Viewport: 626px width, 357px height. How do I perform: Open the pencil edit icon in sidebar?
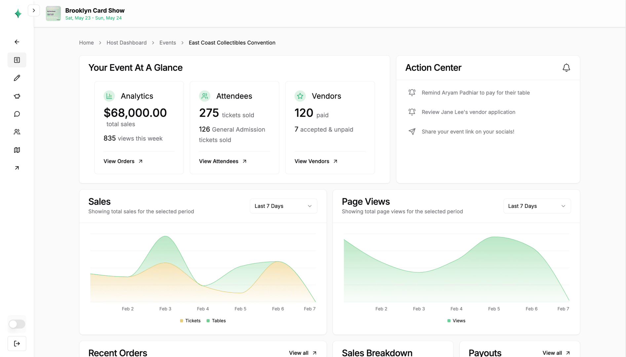[x=17, y=78]
